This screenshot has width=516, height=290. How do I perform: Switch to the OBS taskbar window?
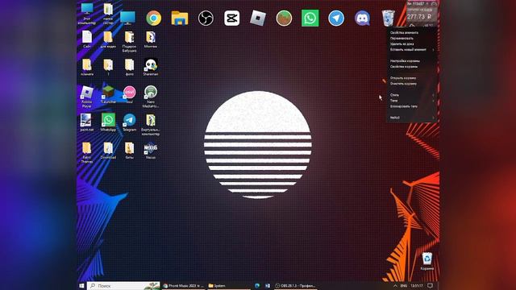pos(295,286)
